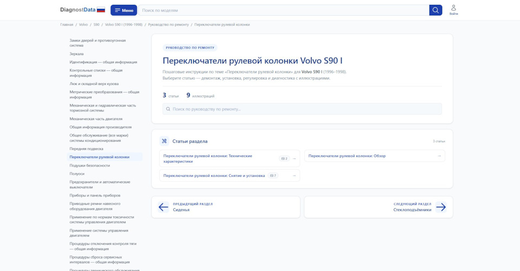Click the Руководство по ремонту badge

pos(190,48)
